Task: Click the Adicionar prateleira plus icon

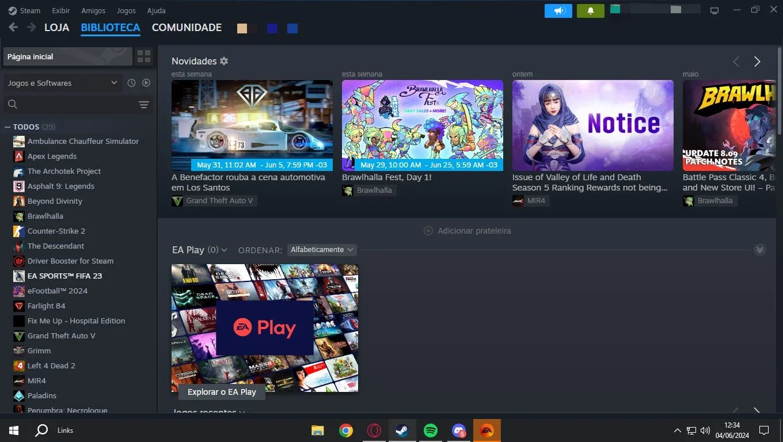Action: [x=428, y=231]
